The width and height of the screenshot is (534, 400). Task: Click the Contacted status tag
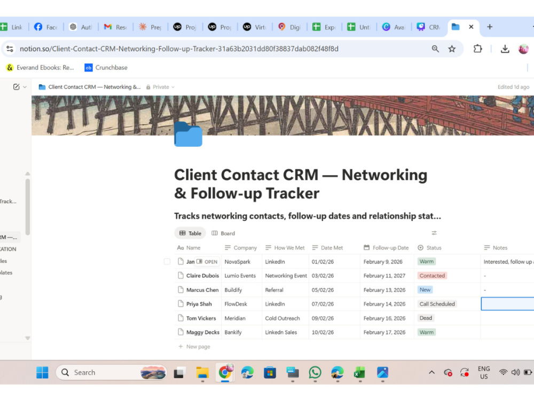click(432, 276)
